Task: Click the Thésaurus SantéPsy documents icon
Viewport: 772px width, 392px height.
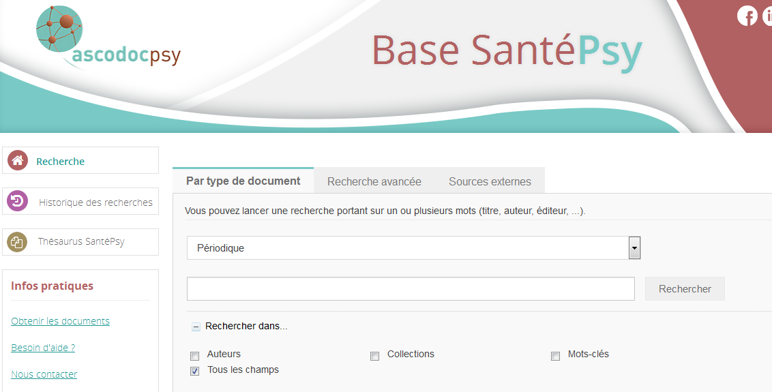Action: [17, 242]
